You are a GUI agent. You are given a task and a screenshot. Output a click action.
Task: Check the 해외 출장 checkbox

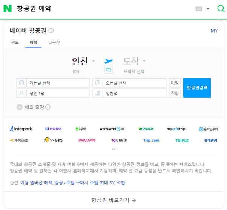[20, 107]
